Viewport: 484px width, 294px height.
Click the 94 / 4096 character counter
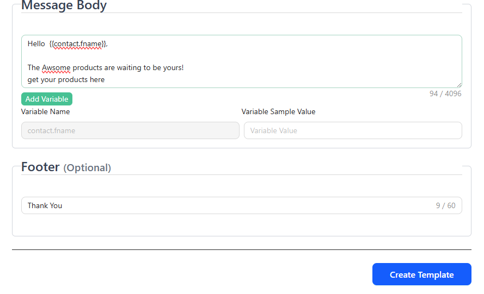click(x=445, y=93)
